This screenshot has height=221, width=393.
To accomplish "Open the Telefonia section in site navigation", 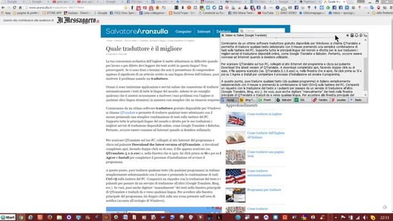I will 224,31.
